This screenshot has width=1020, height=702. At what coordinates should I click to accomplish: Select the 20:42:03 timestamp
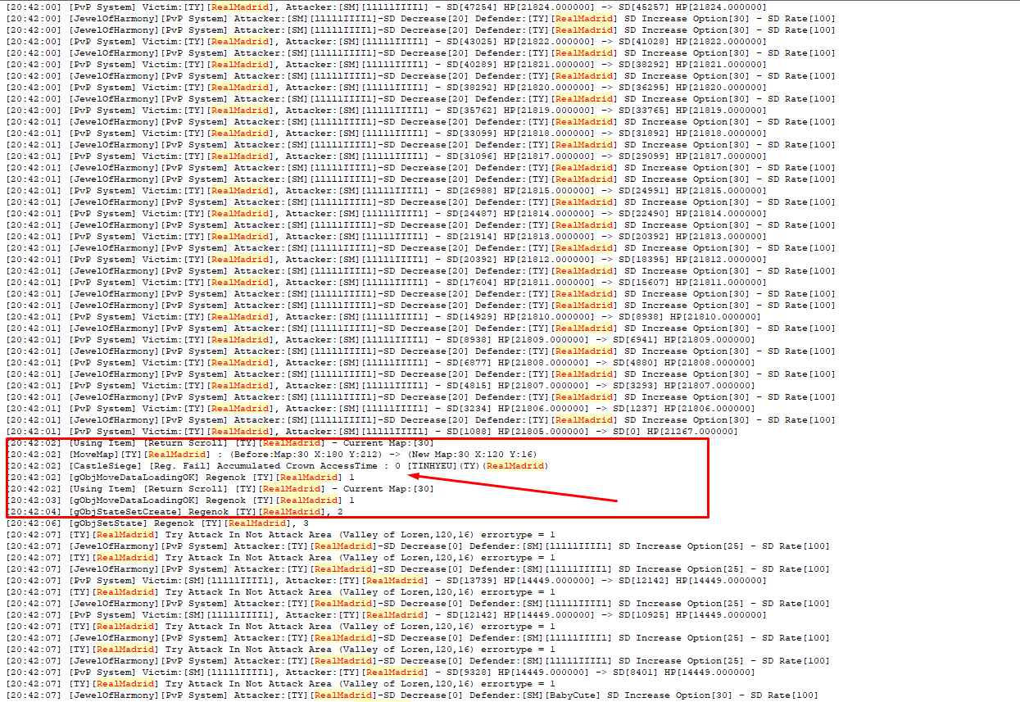pyautogui.click(x=34, y=500)
